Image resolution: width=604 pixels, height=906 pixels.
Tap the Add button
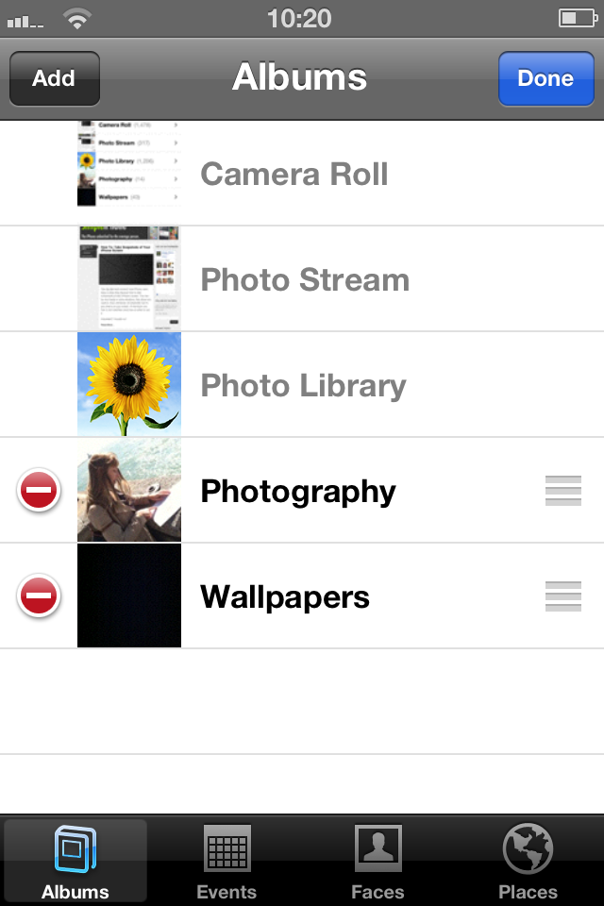click(x=54, y=78)
